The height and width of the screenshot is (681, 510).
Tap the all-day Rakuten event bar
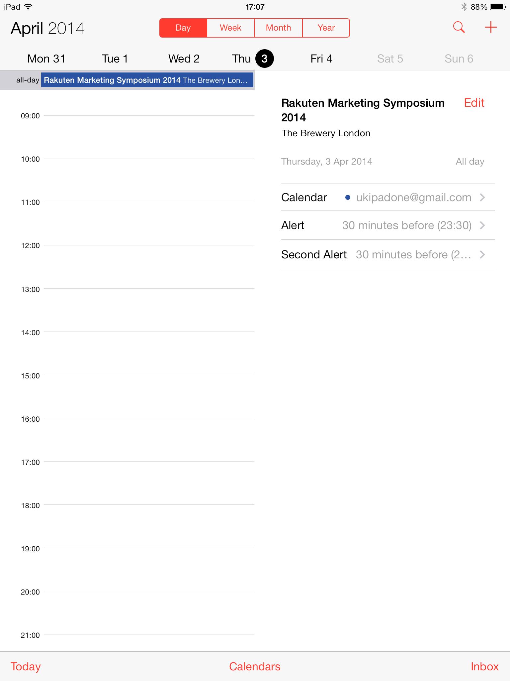[147, 80]
